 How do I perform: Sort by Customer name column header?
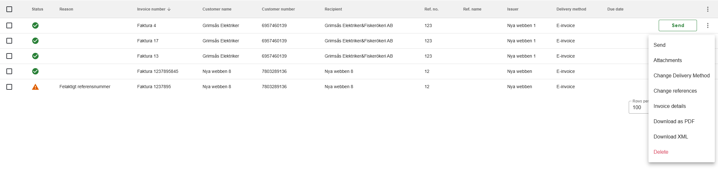coord(217,9)
